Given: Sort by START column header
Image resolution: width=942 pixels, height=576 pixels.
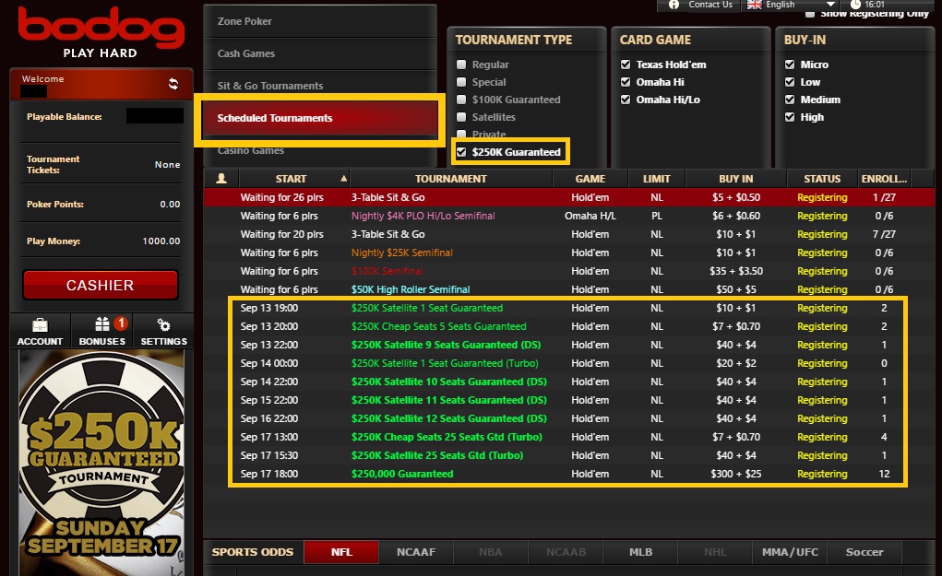Looking at the screenshot, I should (x=294, y=179).
